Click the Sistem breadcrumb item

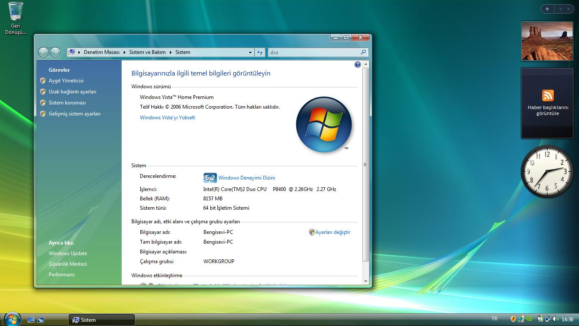(183, 52)
